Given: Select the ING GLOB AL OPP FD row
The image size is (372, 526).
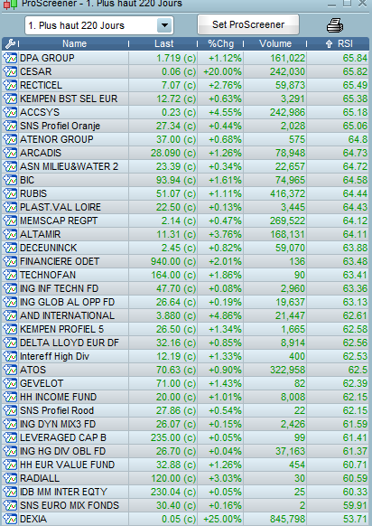Looking at the screenshot, I should point(185,302).
